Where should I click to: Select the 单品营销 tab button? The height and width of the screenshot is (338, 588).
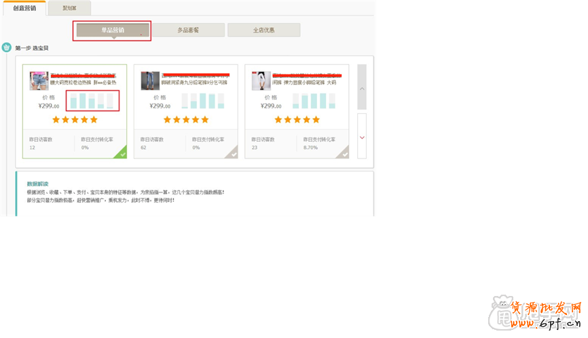[x=113, y=30]
